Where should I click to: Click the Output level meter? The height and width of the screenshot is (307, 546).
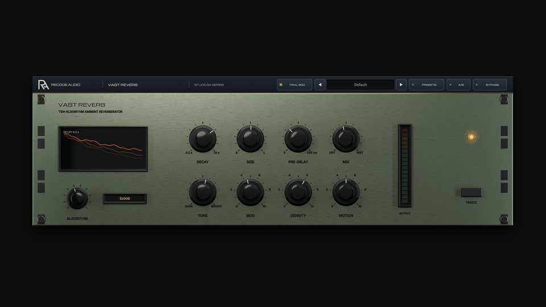point(404,165)
